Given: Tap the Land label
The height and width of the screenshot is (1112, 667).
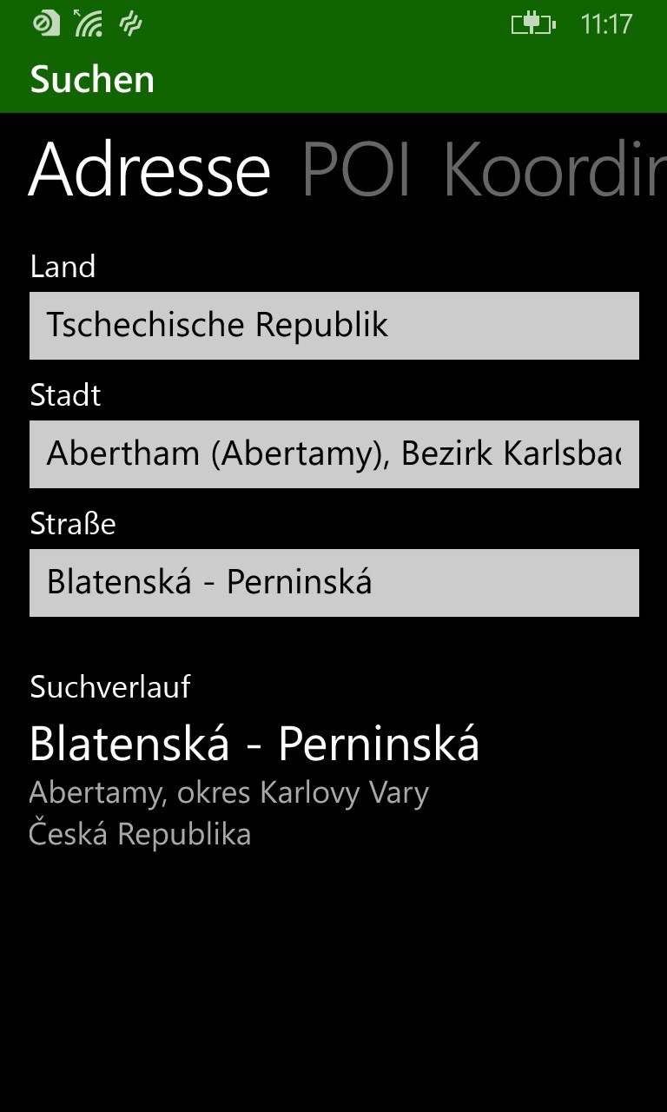Looking at the screenshot, I should click(x=63, y=267).
